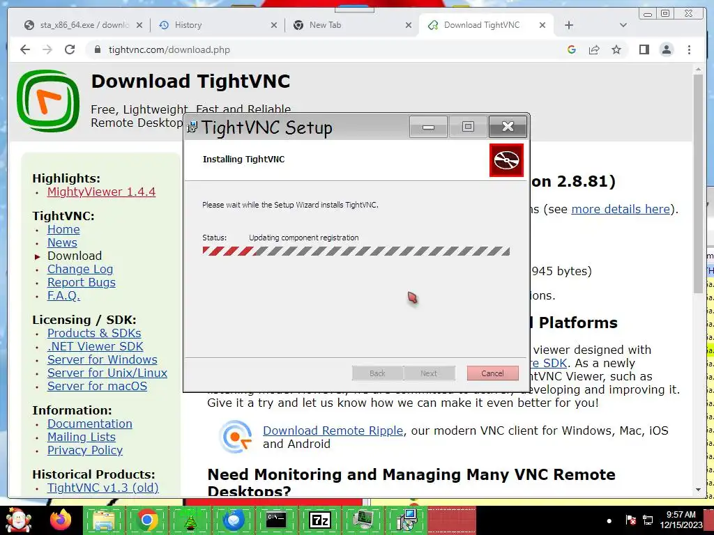714x535 pixels.
Task: Go to the Home link
Action: pyautogui.click(x=63, y=229)
